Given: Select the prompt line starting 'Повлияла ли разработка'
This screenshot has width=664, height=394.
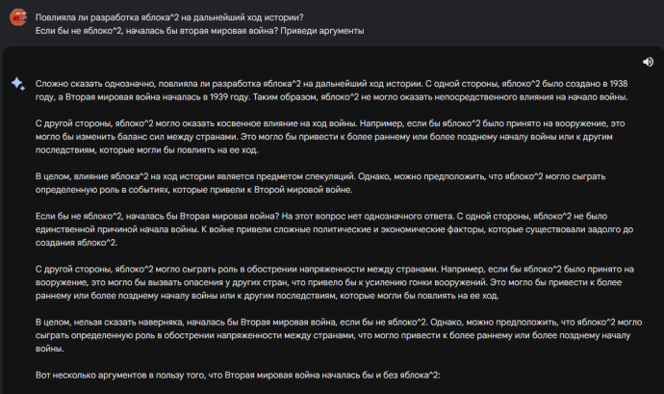Looking at the screenshot, I should (x=169, y=17).
